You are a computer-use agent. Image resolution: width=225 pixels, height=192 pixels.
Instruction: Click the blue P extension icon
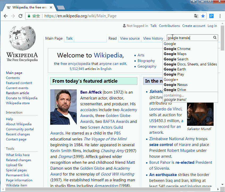(x=211, y=16)
